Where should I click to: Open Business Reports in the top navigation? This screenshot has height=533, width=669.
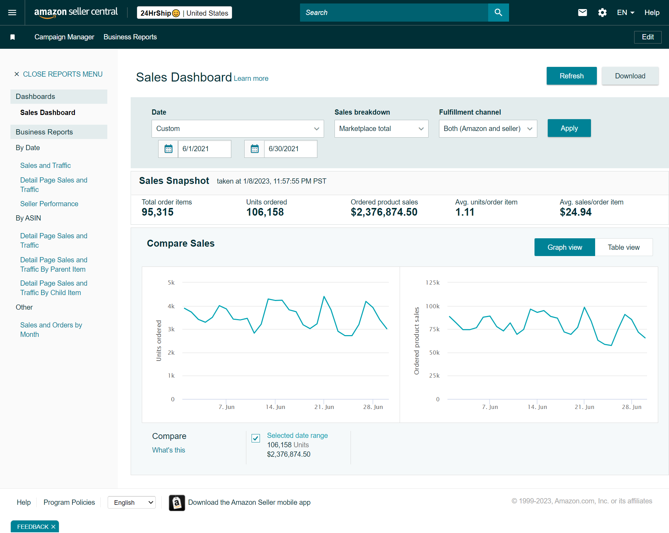[130, 37]
